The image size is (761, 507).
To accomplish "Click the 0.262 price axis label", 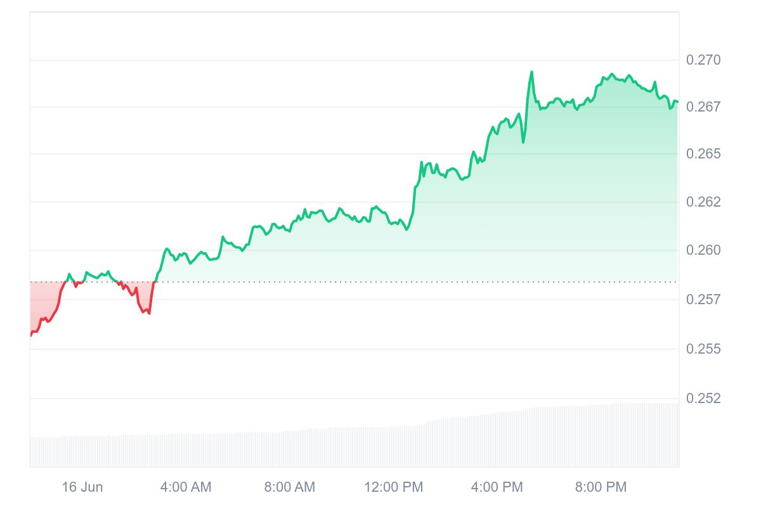I will click(x=703, y=202).
